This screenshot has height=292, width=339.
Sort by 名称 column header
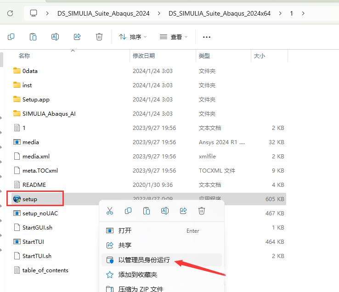click(x=24, y=56)
